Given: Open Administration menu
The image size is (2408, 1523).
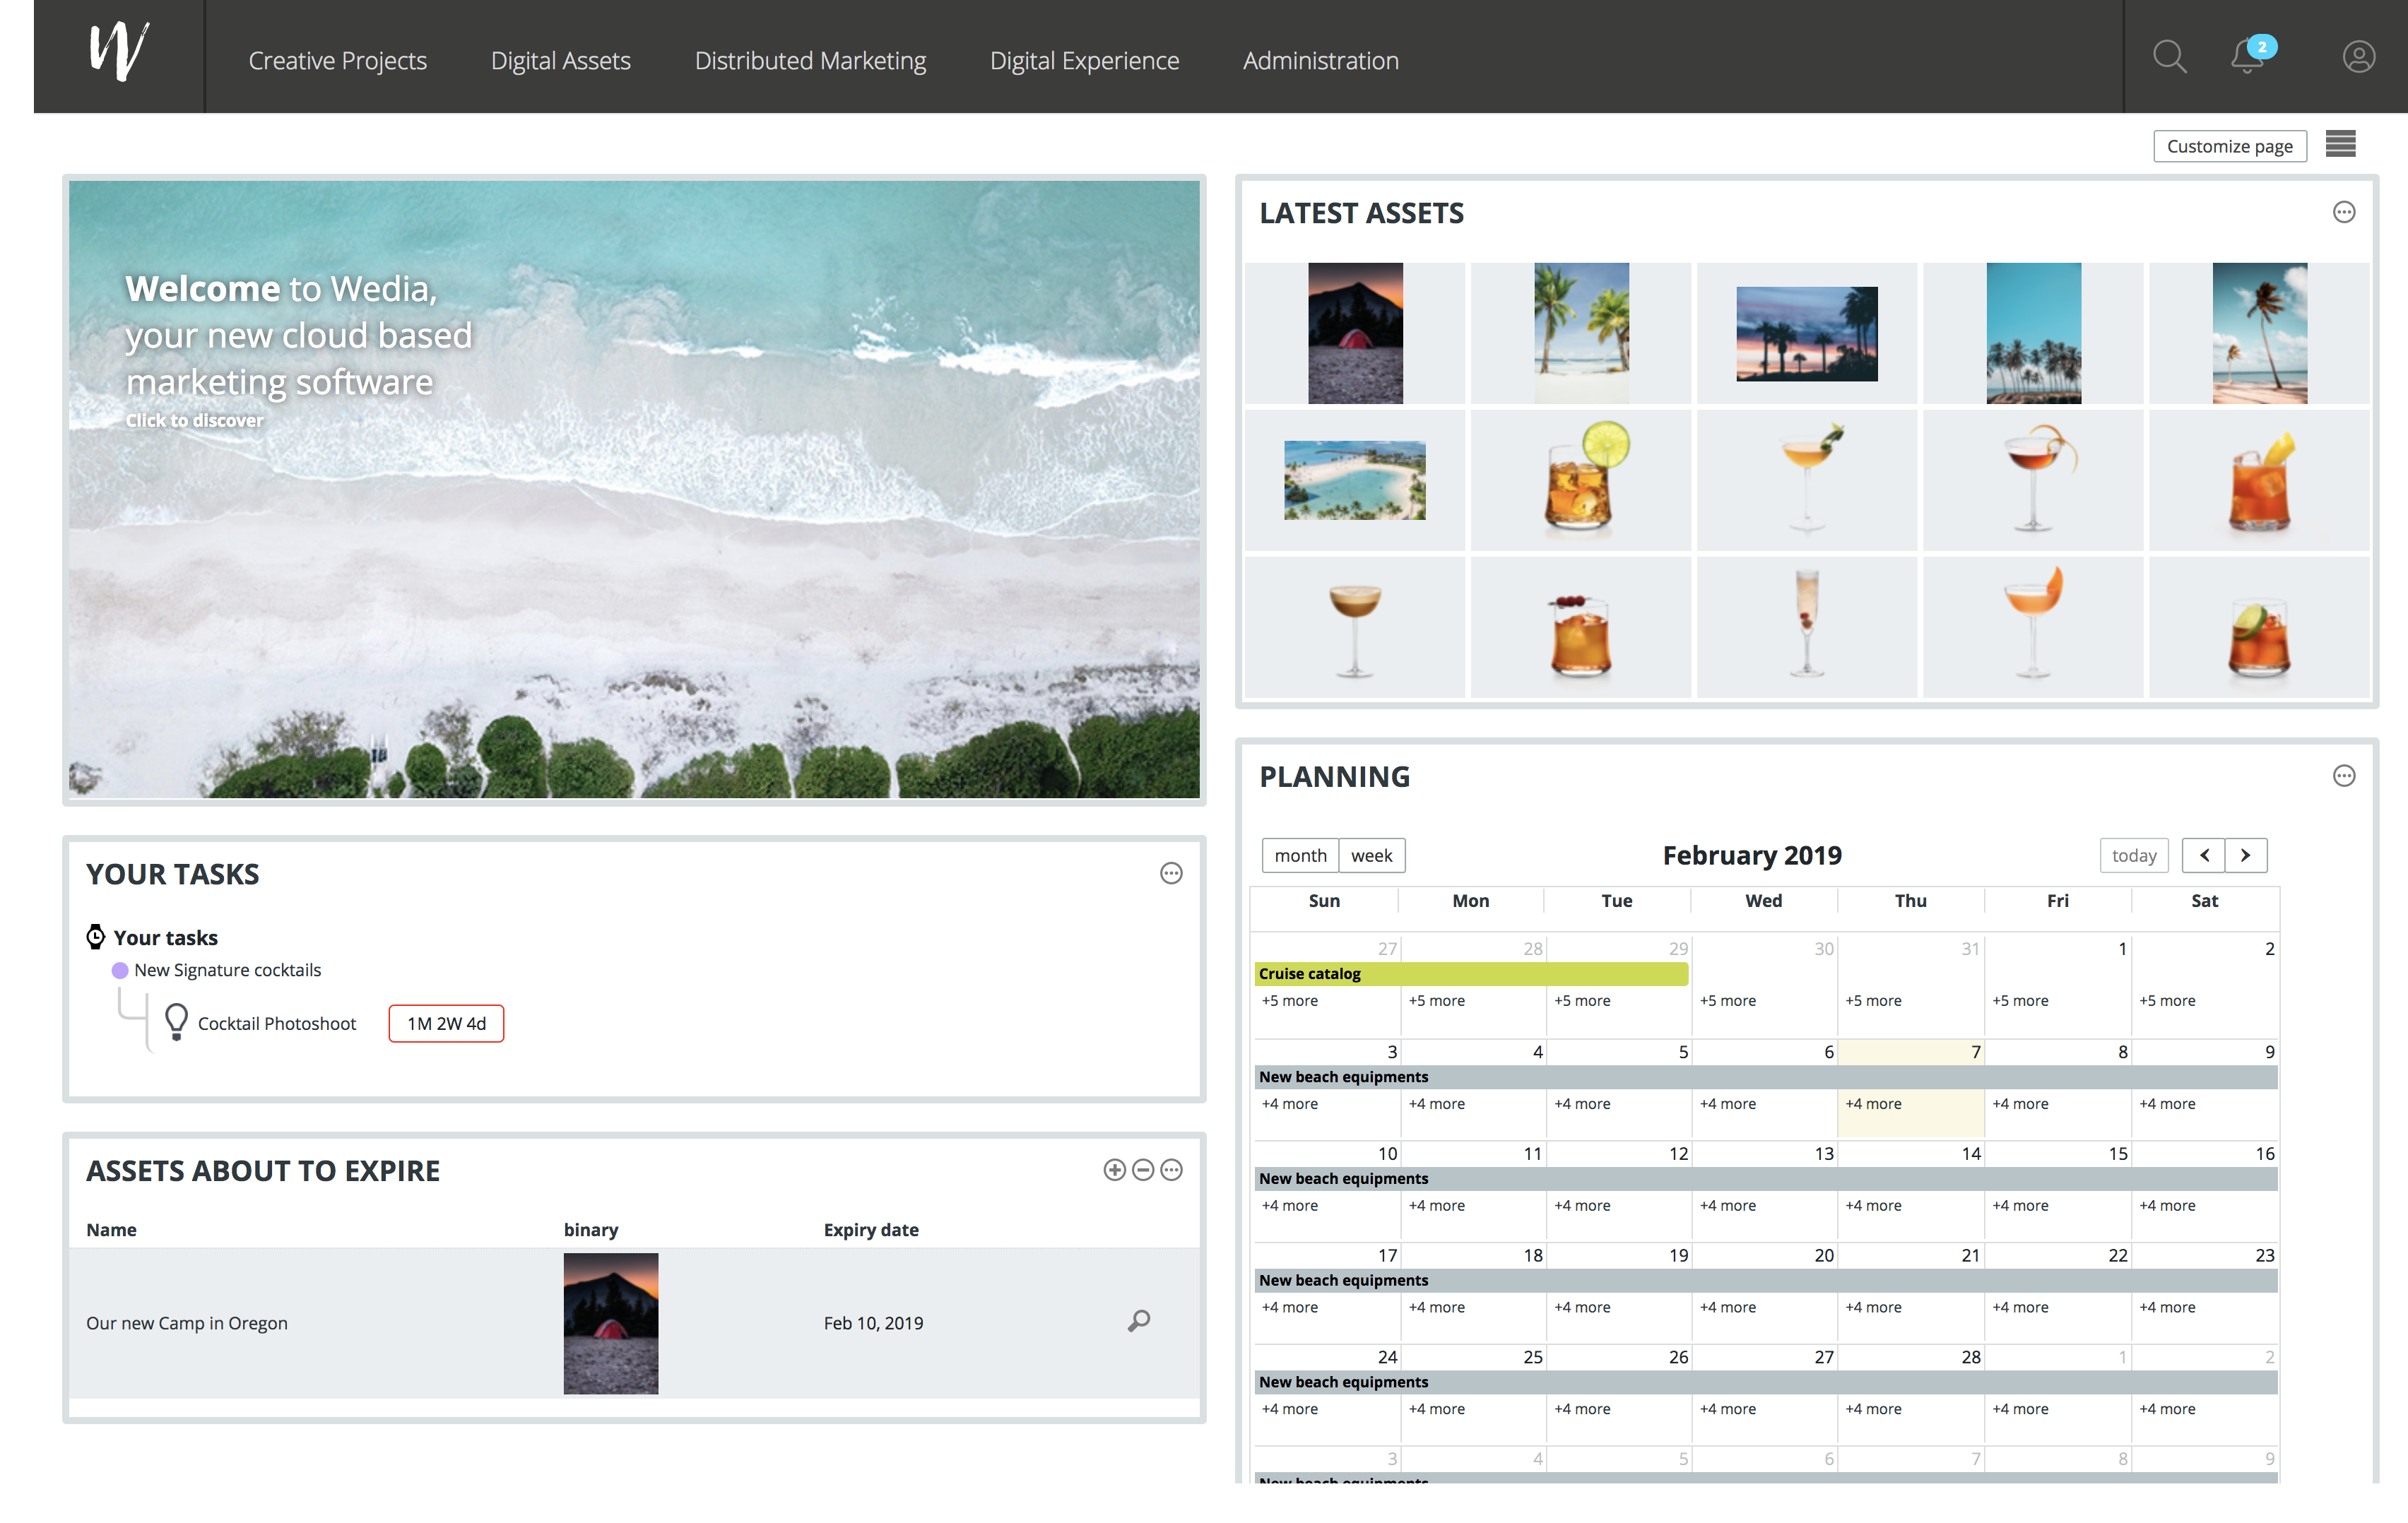Looking at the screenshot, I should pyautogui.click(x=1320, y=60).
